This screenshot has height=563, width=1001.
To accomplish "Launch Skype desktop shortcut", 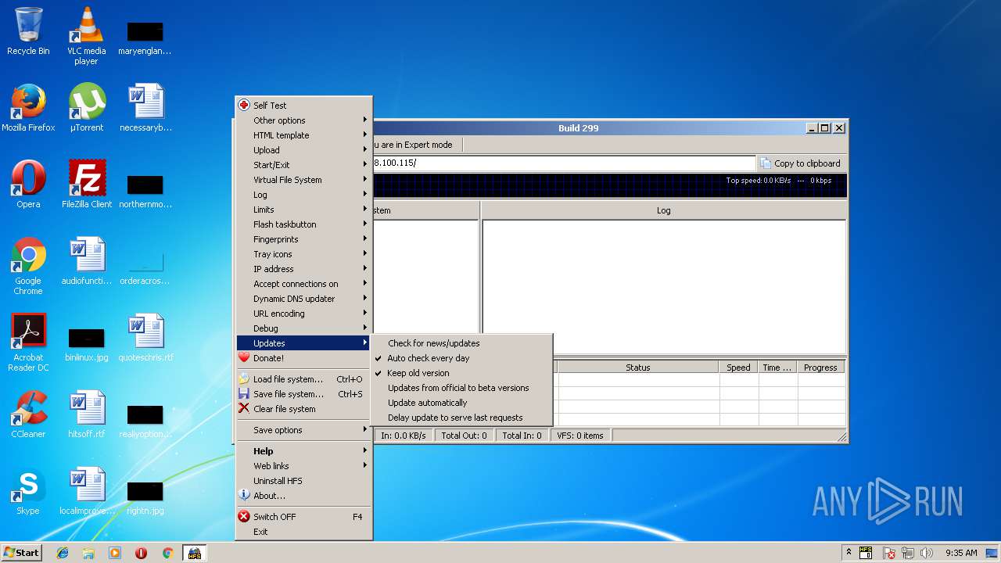I will [28, 491].
